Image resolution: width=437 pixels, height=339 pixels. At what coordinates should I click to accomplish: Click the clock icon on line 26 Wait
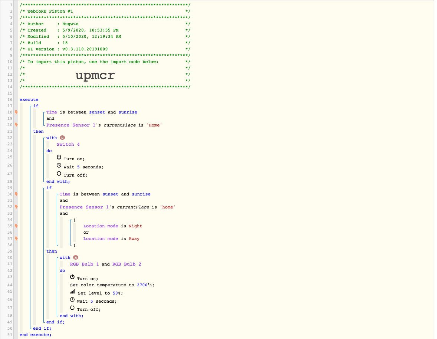(x=59, y=165)
